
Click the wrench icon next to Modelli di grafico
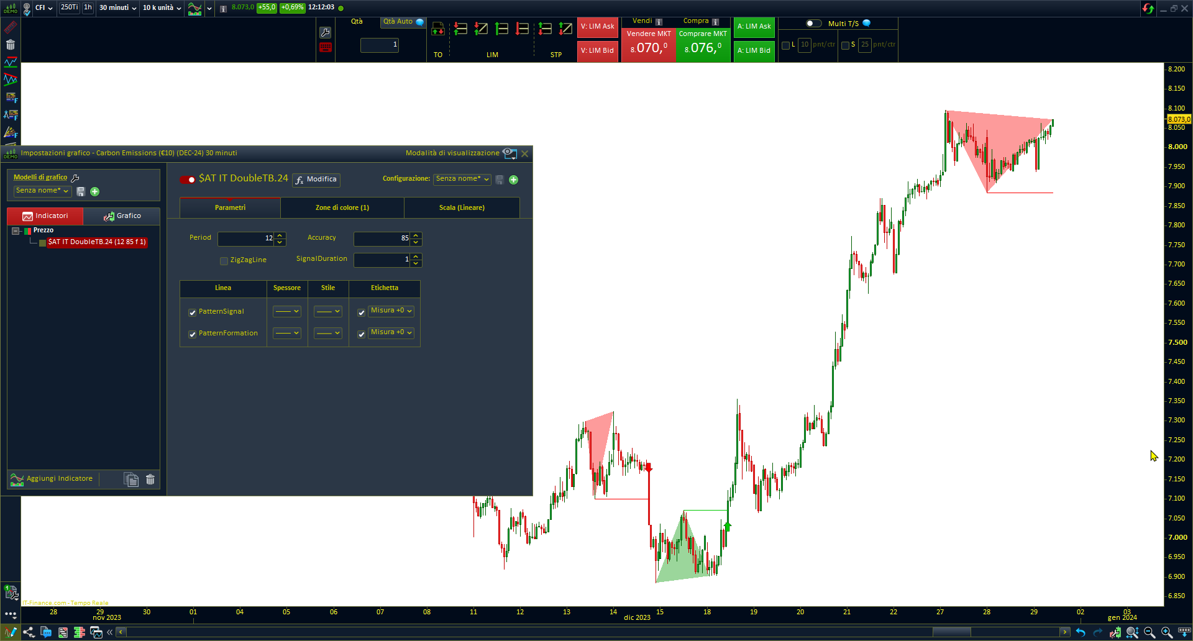pyautogui.click(x=75, y=178)
